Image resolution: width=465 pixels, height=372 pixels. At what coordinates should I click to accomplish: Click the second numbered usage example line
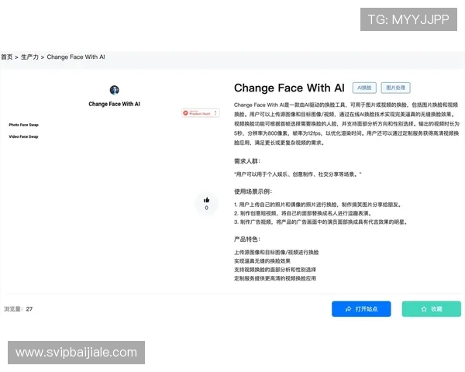click(x=303, y=213)
